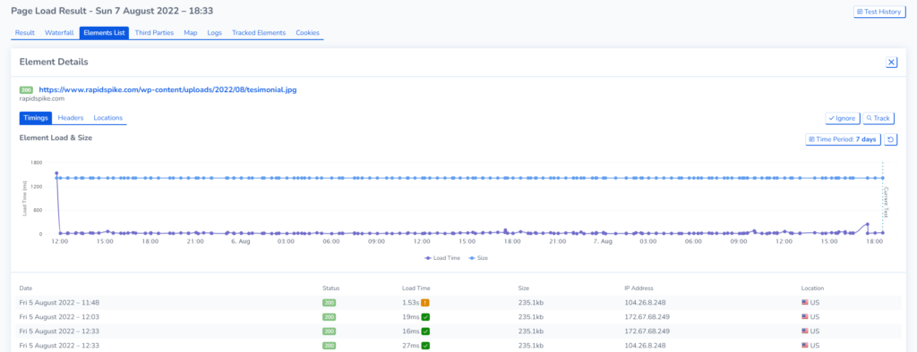Click green check icon beside 16ms
This screenshot has width=917, height=352.
coord(425,331)
